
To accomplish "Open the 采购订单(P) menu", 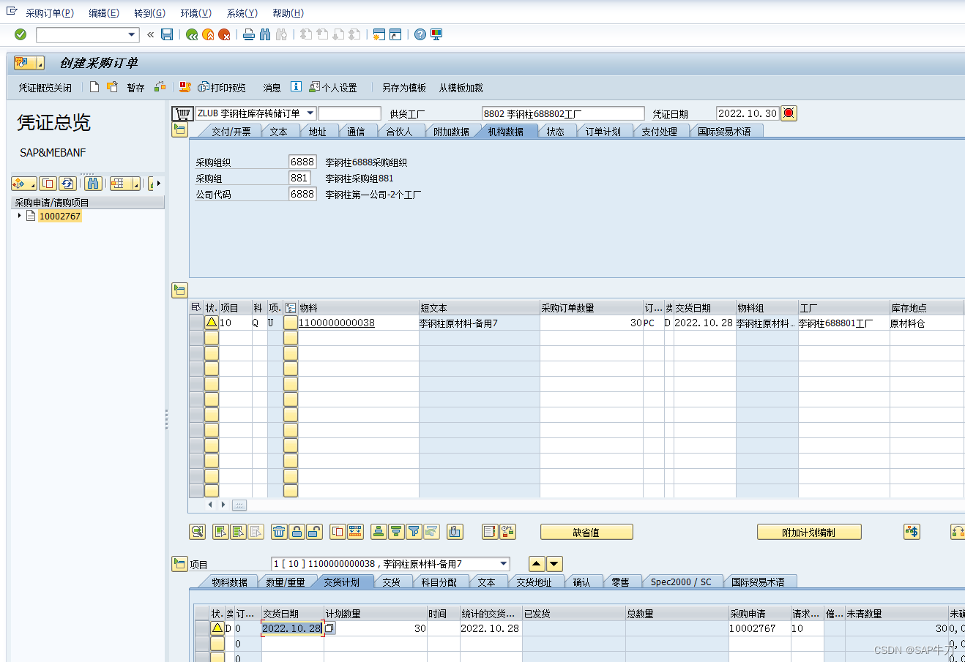I will click(50, 13).
